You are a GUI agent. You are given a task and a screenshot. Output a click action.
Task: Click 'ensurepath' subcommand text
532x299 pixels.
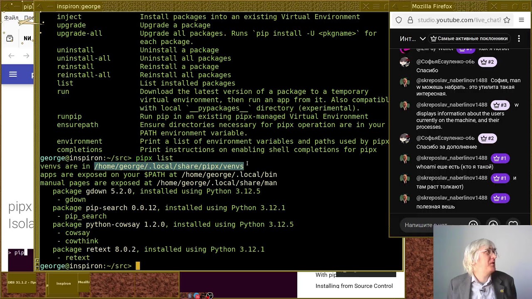(x=77, y=125)
